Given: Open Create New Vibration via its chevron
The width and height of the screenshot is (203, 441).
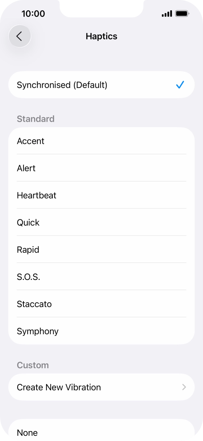Looking at the screenshot, I should tap(184, 387).
